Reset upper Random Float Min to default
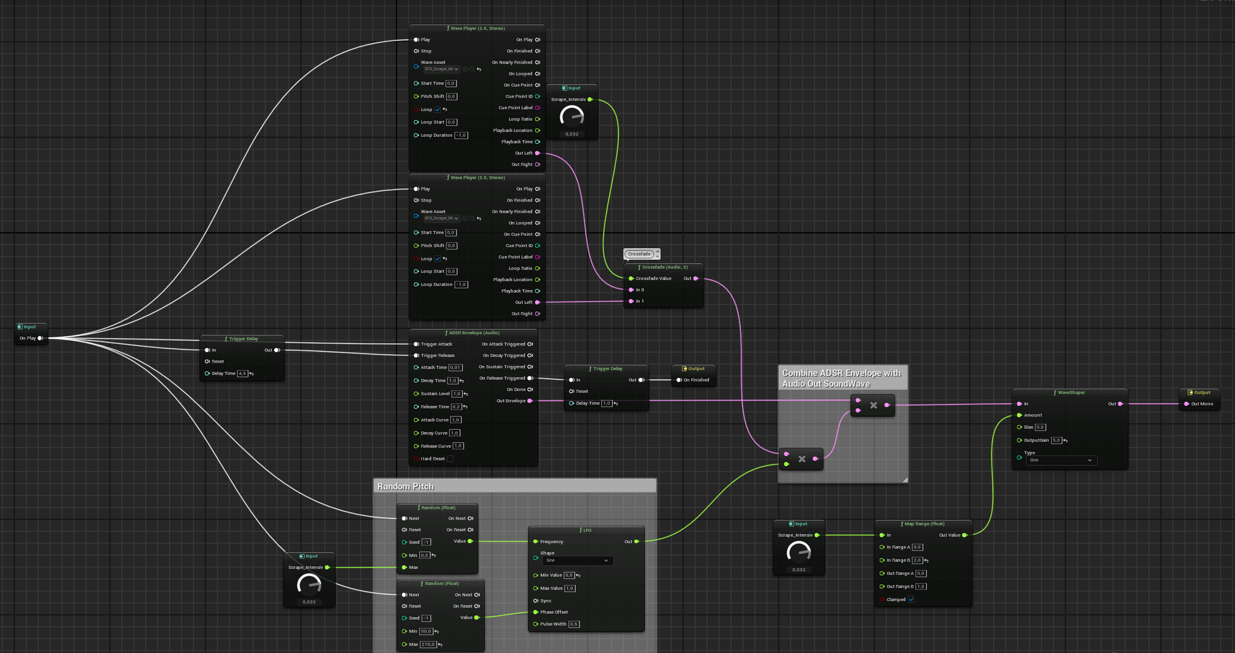 click(434, 555)
